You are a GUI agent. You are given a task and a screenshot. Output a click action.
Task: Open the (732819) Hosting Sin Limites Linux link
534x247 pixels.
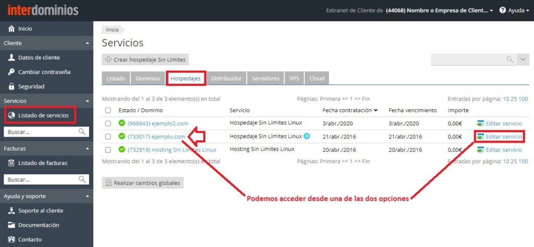pos(172,150)
